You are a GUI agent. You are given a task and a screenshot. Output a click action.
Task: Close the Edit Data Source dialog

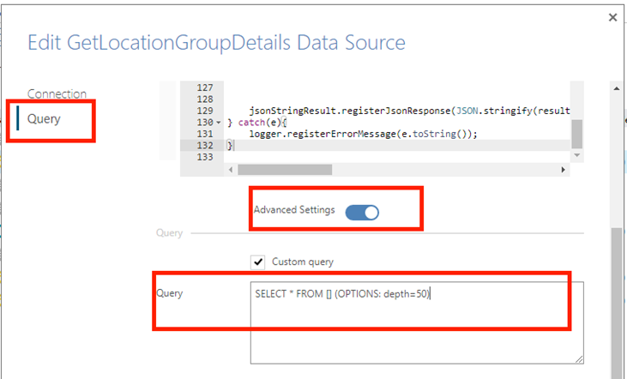point(612,17)
